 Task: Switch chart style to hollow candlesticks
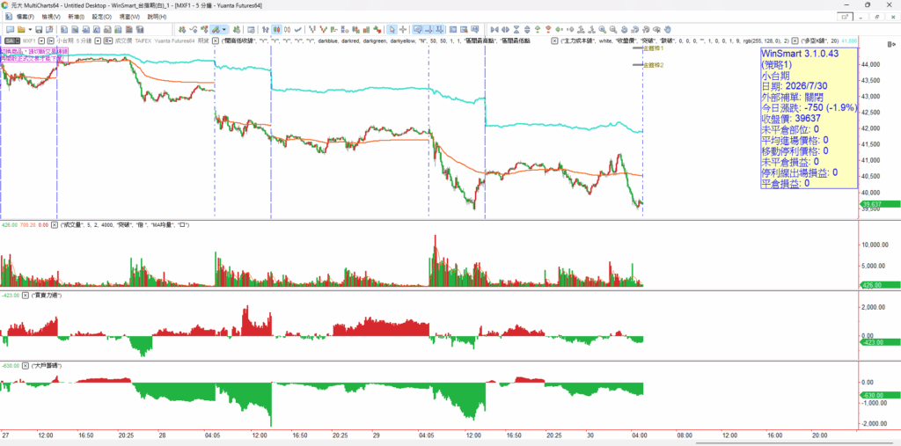coord(288,29)
